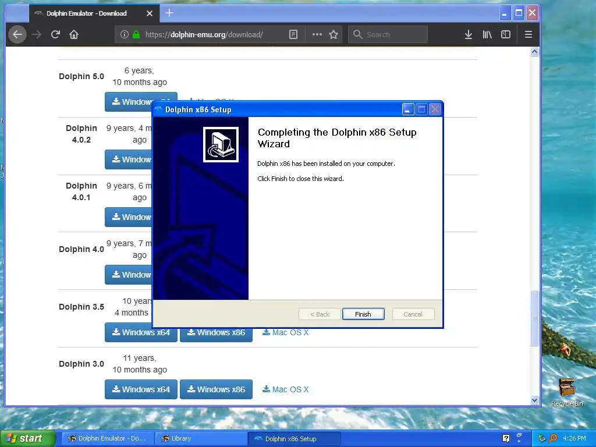
Task: Click page scrollbar down arrow
Action: tap(534, 400)
